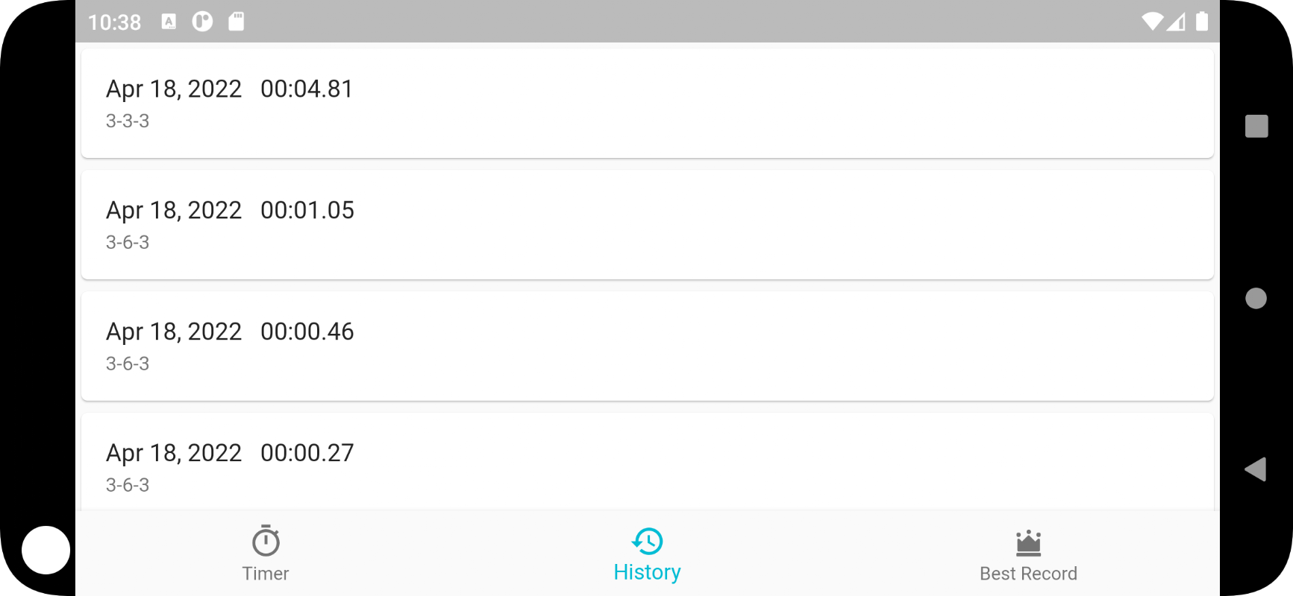
Task: Tap the Wi-Fi signal status icon
Action: [x=1152, y=22]
